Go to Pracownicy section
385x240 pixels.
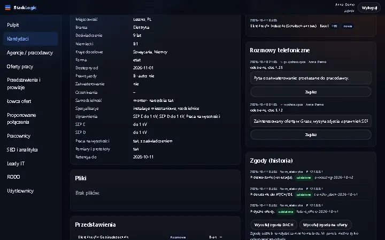pos(19,136)
